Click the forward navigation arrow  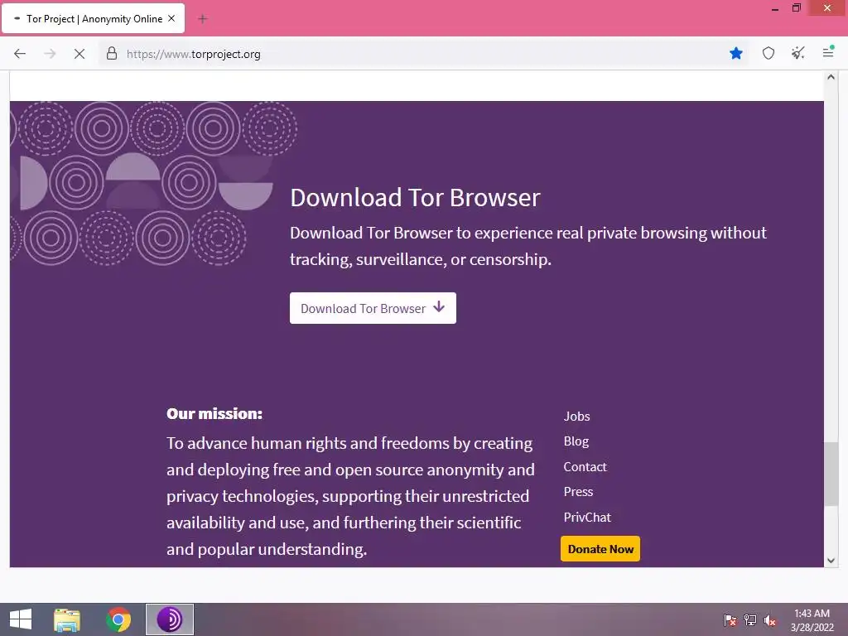point(50,54)
